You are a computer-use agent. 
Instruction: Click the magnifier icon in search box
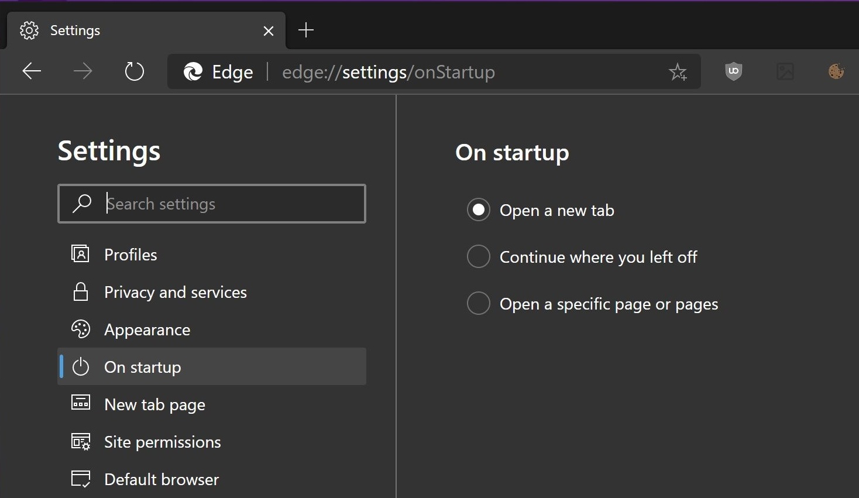pyautogui.click(x=81, y=204)
